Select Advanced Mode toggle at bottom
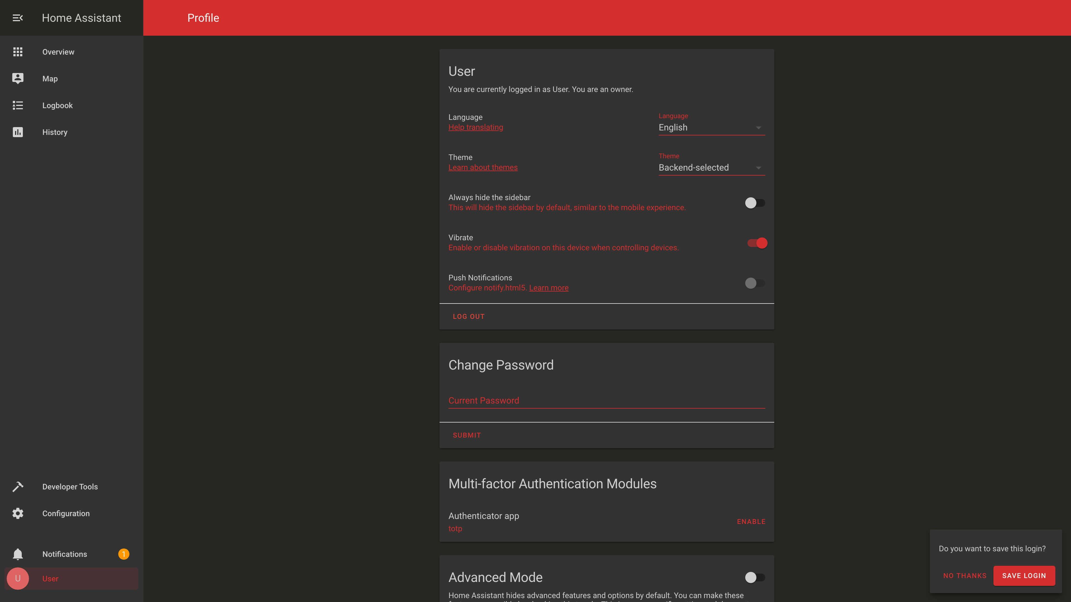 tap(754, 577)
